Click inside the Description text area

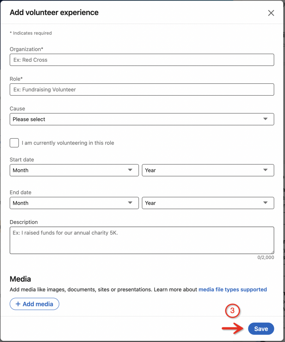click(x=142, y=240)
